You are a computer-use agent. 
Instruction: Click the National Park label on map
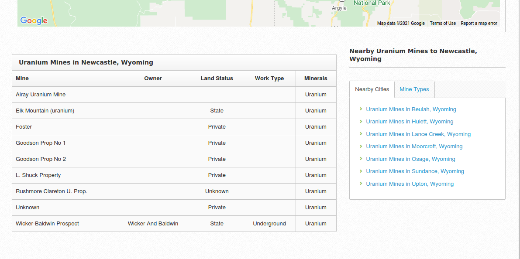pyautogui.click(x=372, y=3)
